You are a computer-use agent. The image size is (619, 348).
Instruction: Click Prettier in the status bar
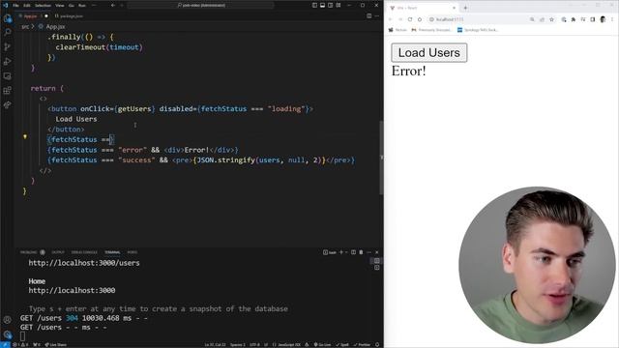[x=362, y=345]
